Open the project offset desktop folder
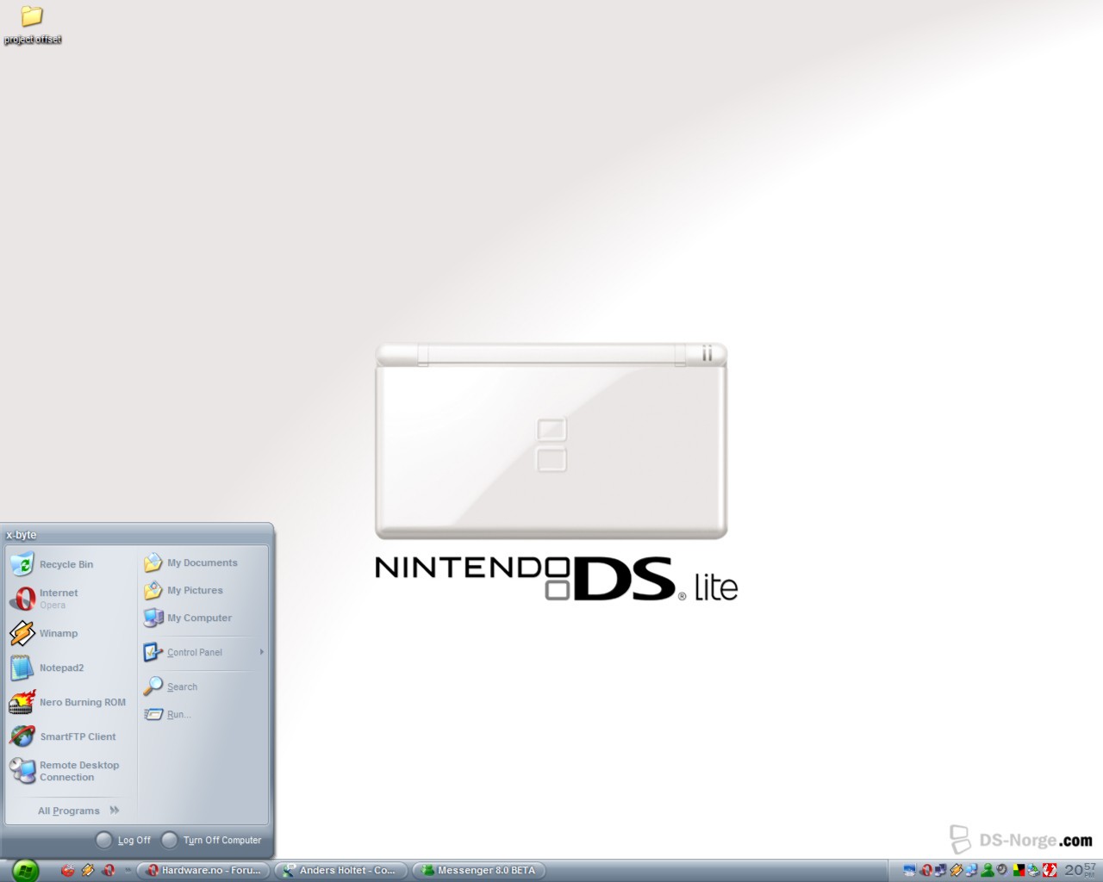Screen dimensions: 1103x882 tap(32, 24)
